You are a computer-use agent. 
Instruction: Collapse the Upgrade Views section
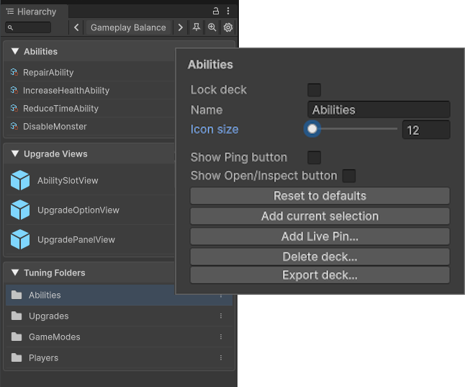pos(15,154)
